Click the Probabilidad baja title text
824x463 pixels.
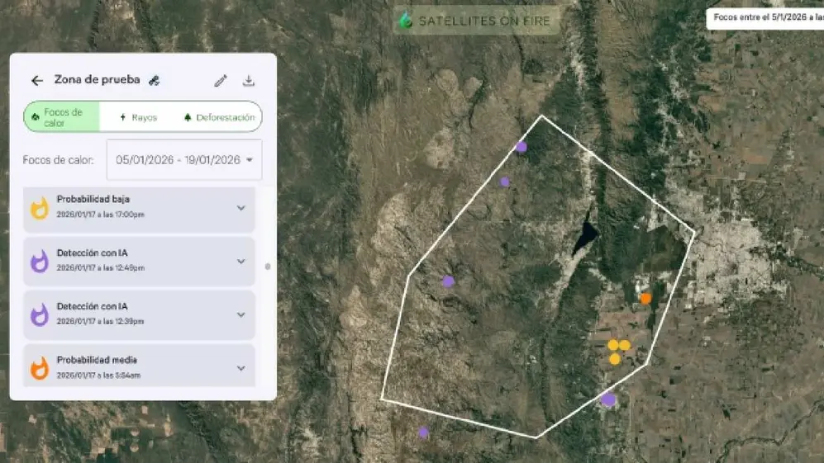(93, 199)
